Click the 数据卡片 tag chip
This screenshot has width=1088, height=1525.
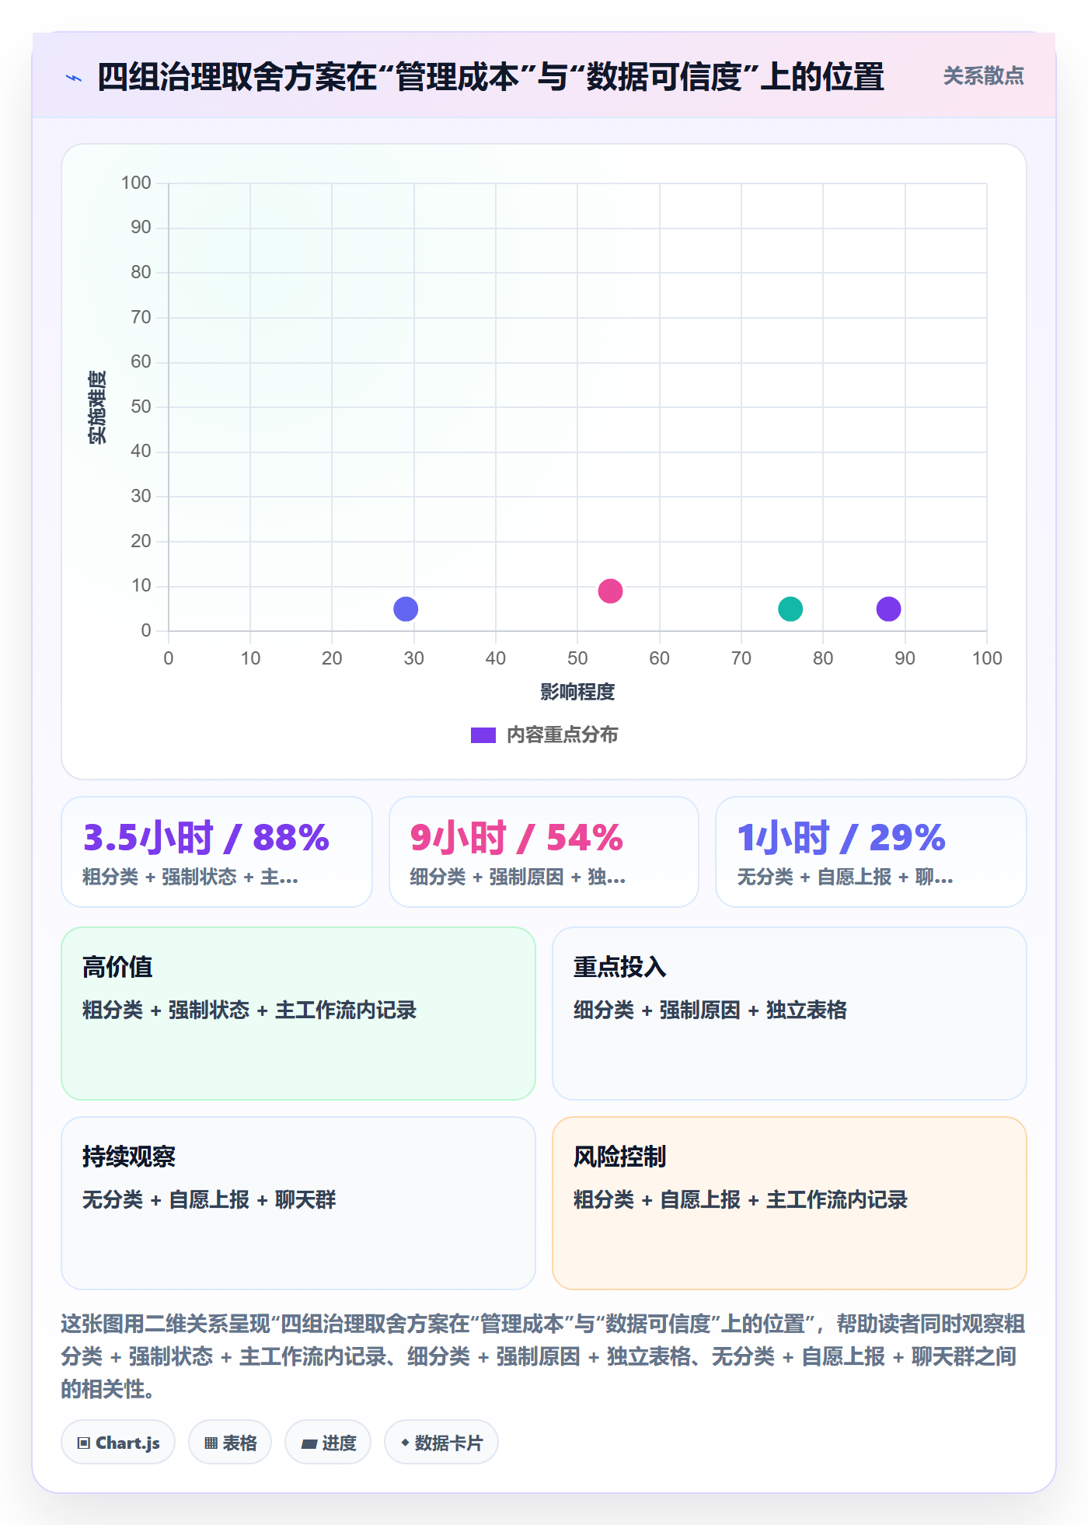click(441, 1443)
